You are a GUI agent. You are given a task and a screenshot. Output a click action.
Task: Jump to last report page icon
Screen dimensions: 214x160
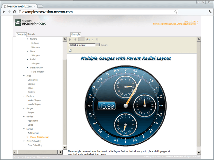(x=97, y=39)
